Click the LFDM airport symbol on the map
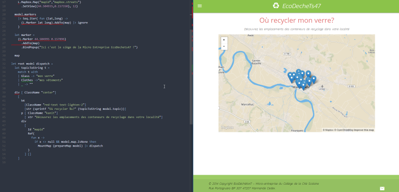 [322, 86]
